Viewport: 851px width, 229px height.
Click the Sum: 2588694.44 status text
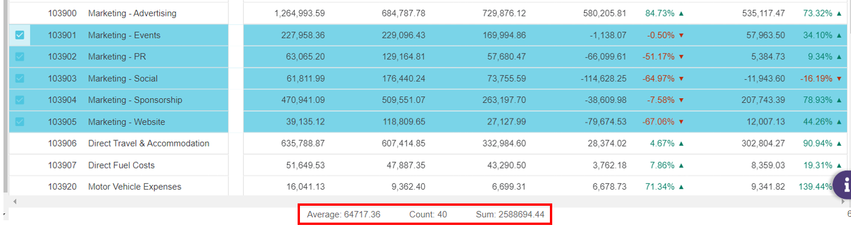(x=510, y=214)
